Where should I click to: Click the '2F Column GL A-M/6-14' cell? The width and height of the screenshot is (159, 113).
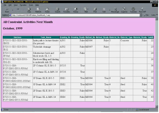click(46, 73)
